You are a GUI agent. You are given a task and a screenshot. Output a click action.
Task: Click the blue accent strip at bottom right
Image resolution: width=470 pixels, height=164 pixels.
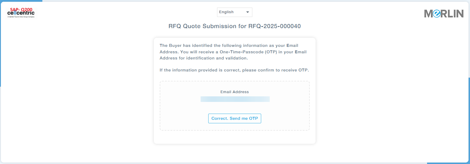(447, 163)
